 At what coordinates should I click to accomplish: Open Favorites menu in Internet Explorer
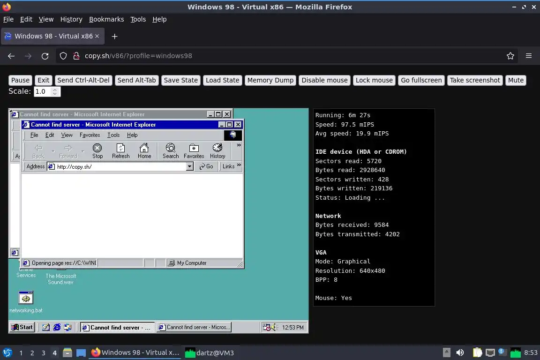90,135
